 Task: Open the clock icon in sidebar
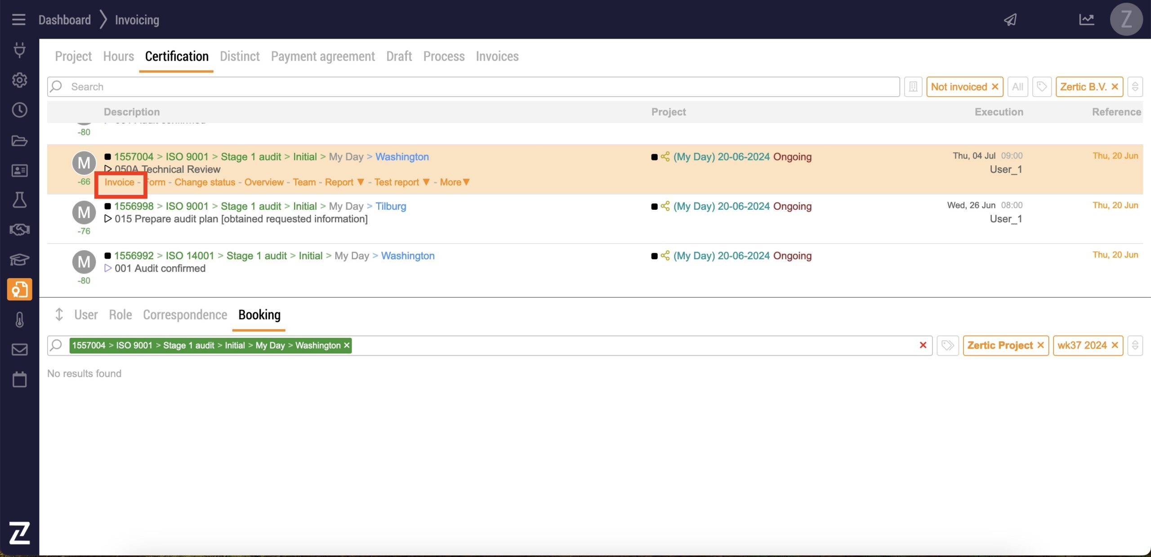pyautogui.click(x=19, y=110)
